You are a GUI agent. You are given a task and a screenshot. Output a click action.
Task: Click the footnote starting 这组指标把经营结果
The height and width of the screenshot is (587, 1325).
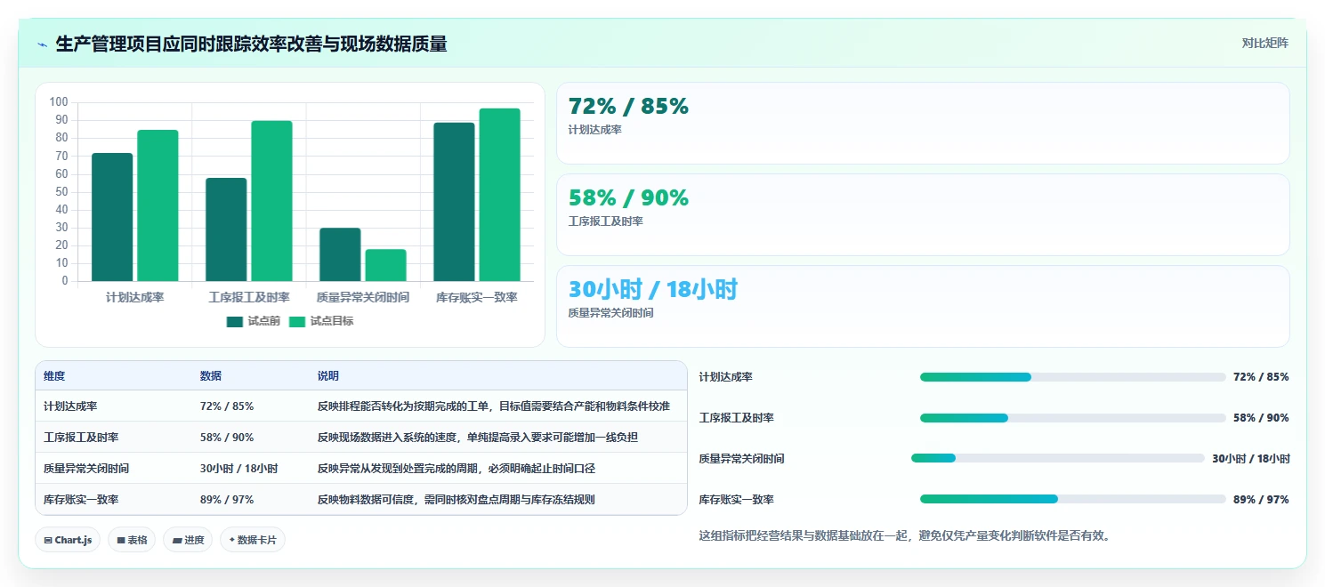click(x=904, y=535)
